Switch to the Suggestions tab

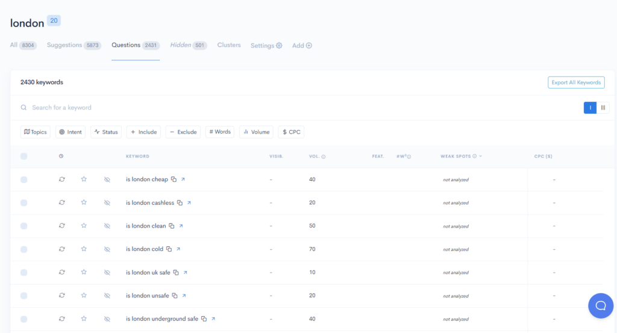point(74,45)
